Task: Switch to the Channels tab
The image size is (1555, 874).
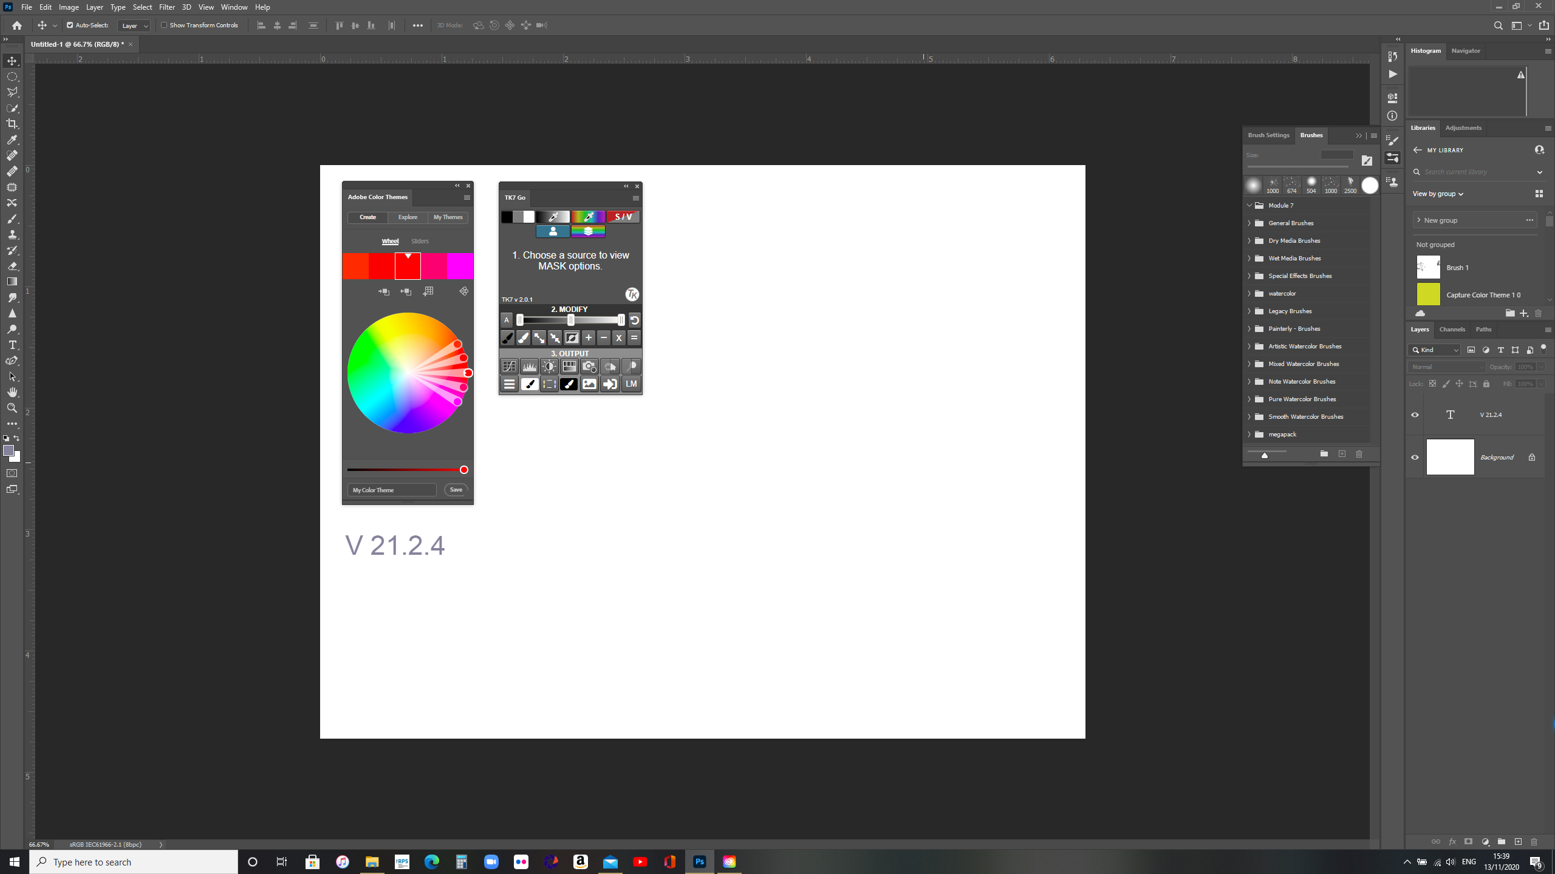Action: tap(1452, 329)
